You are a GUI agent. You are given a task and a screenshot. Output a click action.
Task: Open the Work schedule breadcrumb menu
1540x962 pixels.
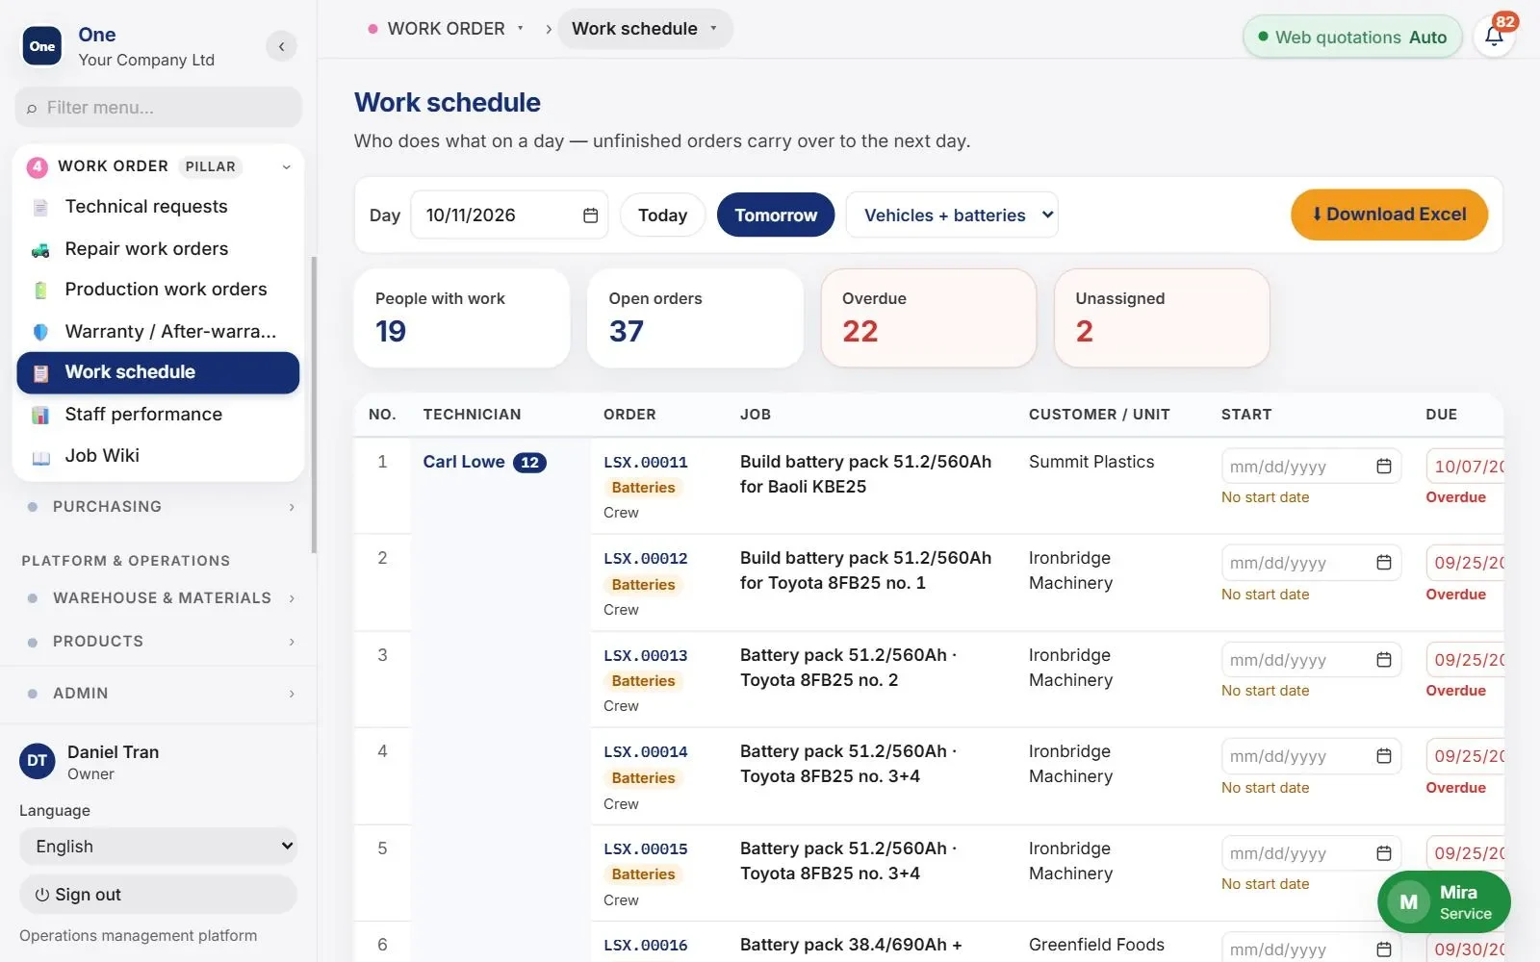pyautogui.click(x=645, y=29)
